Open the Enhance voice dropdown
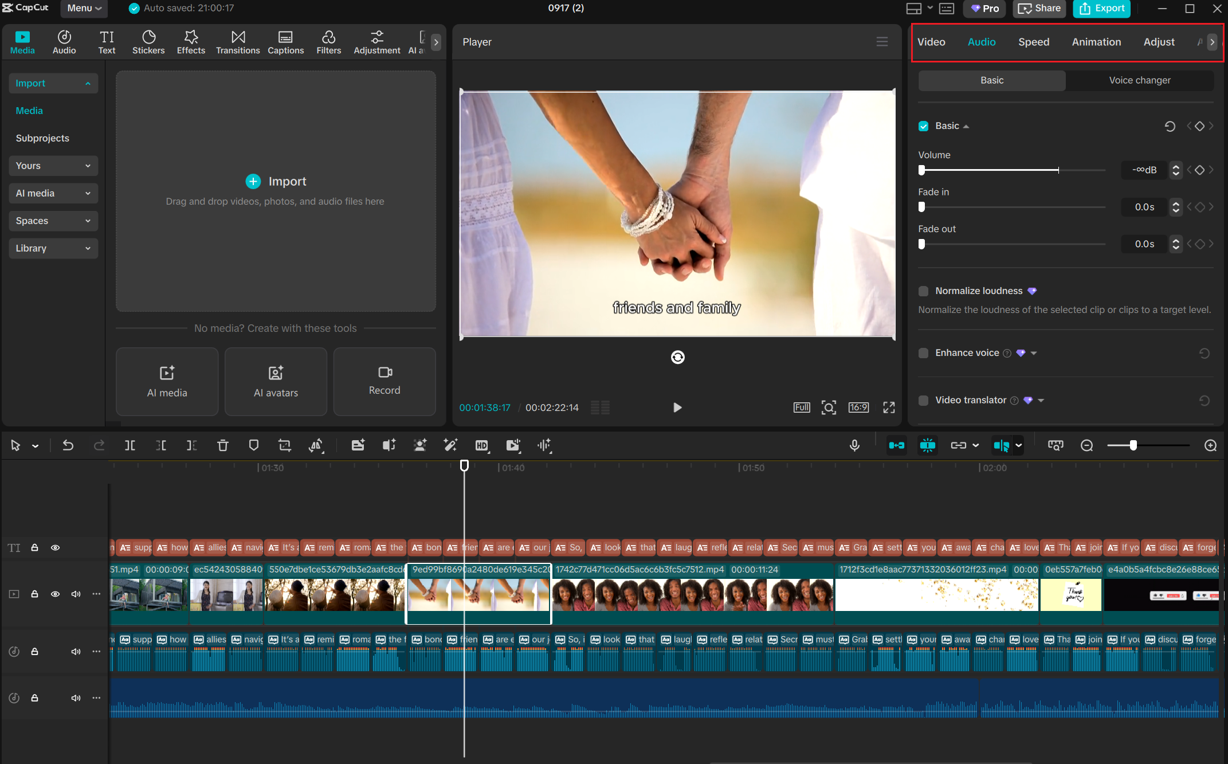 coord(1033,353)
